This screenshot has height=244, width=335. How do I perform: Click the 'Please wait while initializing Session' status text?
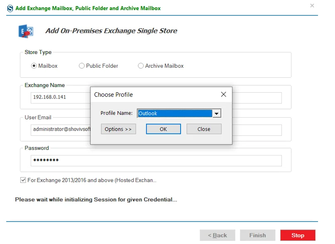coord(96,200)
